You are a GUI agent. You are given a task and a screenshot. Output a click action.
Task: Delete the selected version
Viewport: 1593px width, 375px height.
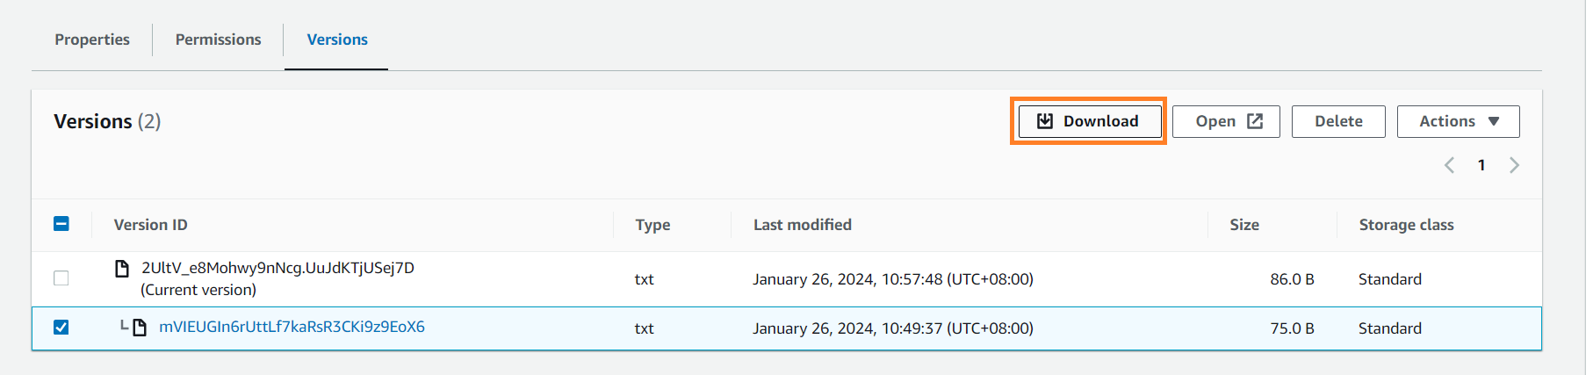click(x=1338, y=121)
